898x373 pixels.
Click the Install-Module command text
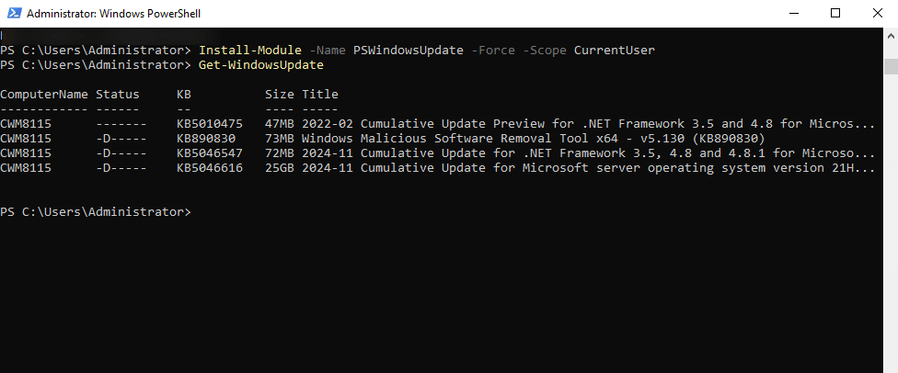249,51
